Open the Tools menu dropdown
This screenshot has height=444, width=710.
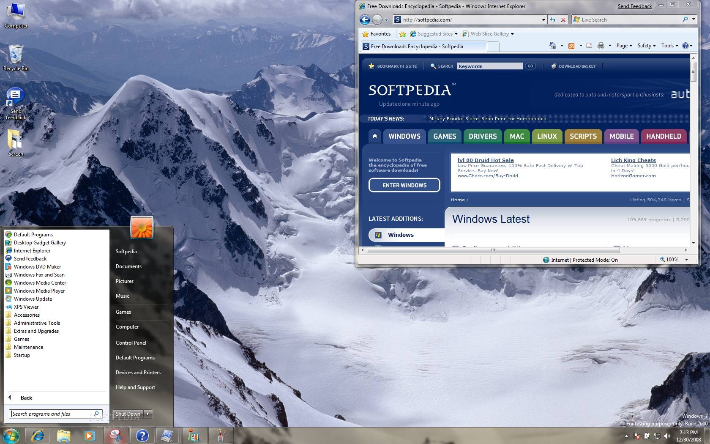click(x=670, y=46)
